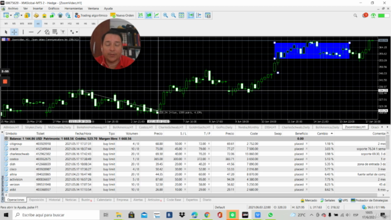Image resolution: width=391 pixels, height=220 pixels.
Task: Show next chart tabs with right arrow
Action: (x=387, y=127)
